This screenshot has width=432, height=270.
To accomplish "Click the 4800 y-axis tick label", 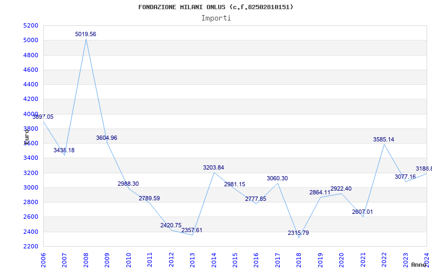I will click(31, 55).
